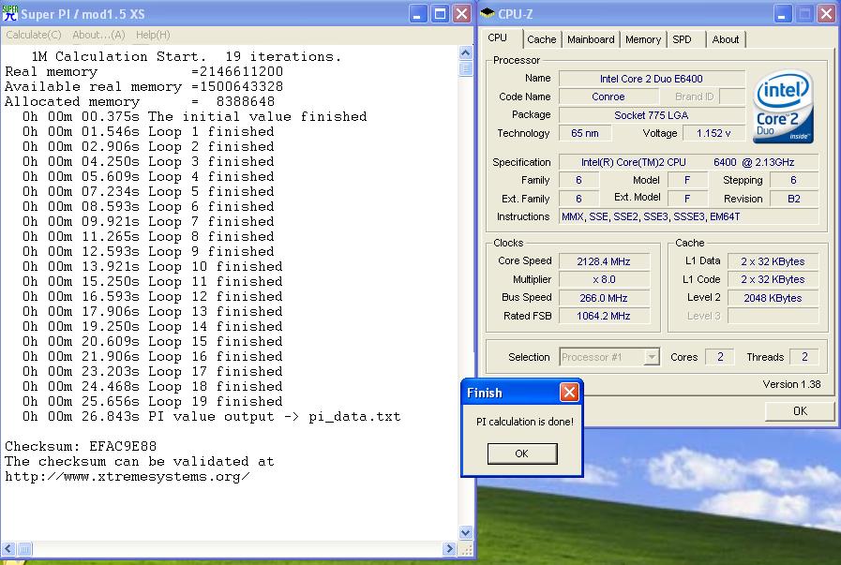Click the Super PI horizontal scrollbar thumb
Viewport: 841px width, 565px height.
[x=24, y=549]
